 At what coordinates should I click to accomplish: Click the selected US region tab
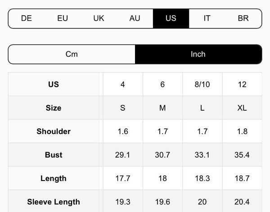(x=171, y=18)
